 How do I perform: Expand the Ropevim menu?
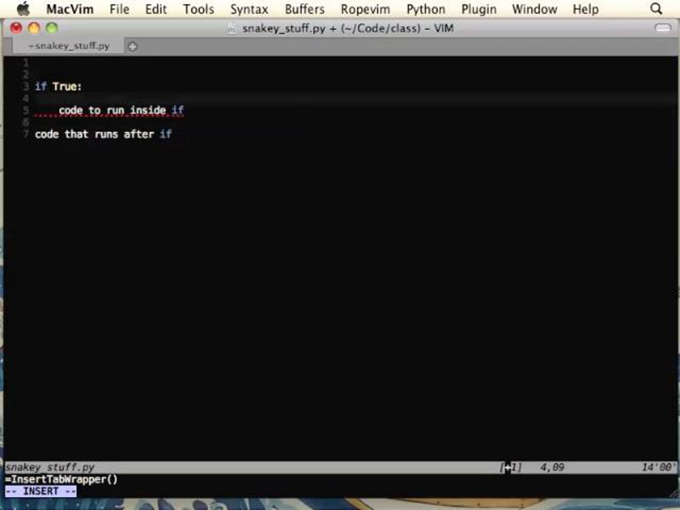pyautogui.click(x=365, y=9)
